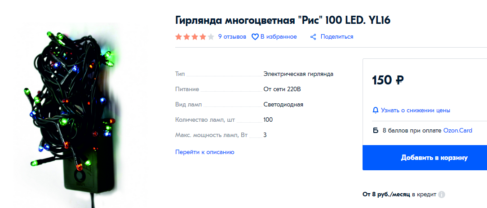The width and height of the screenshot is (487, 208).
Task: Follow the Перейти к описанию link
Action: point(204,152)
